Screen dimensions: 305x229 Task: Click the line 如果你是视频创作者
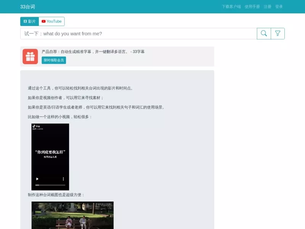(x=66, y=98)
